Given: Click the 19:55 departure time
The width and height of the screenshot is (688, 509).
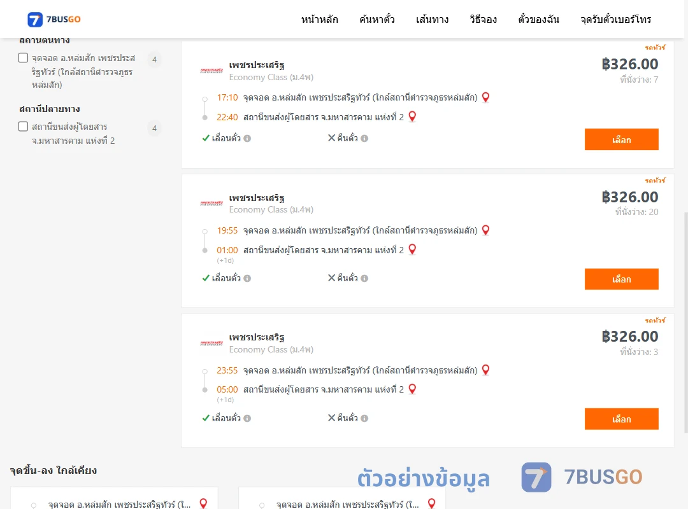Looking at the screenshot, I should pos(227,230).
